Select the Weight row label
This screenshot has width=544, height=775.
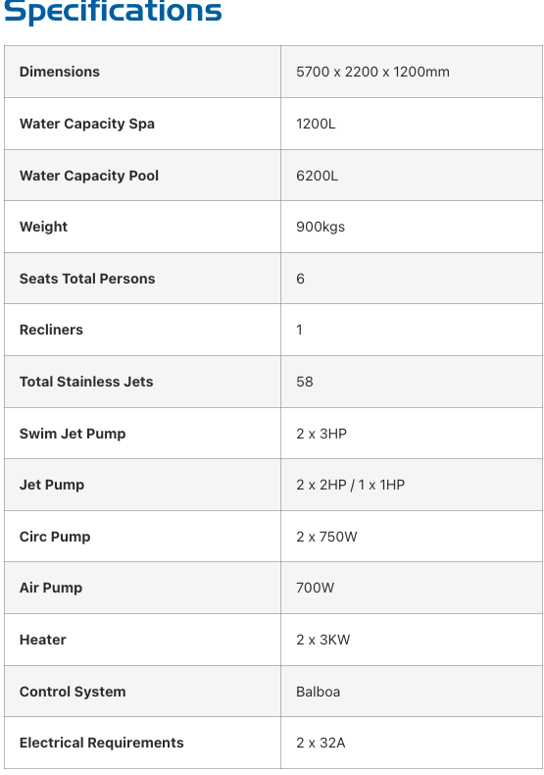point(43,227)
